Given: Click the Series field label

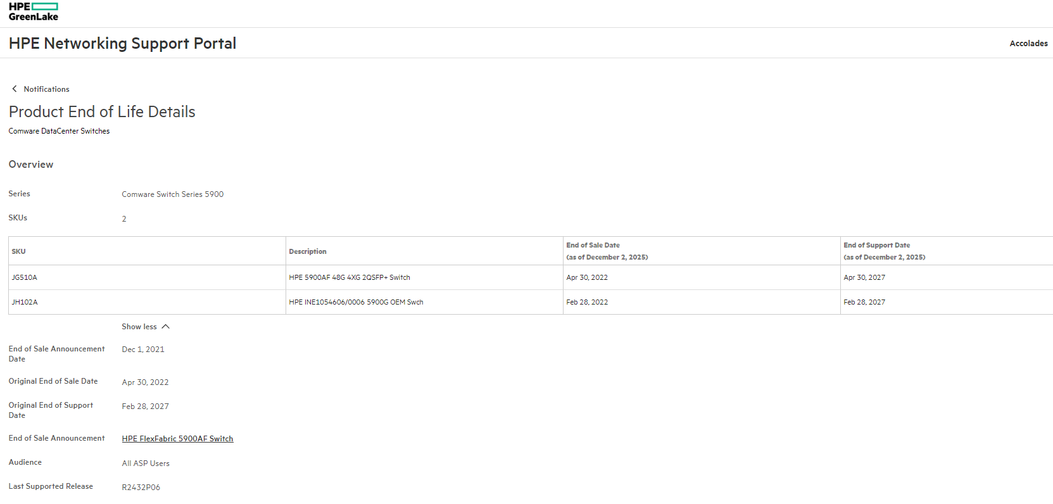Looking at the screenshot, I should pyautogui.click(x=19, y=194).
